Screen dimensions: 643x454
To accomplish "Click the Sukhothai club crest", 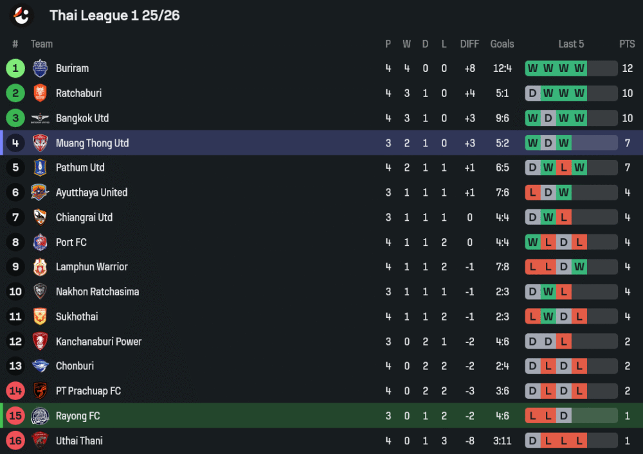I will pos(40,317).
